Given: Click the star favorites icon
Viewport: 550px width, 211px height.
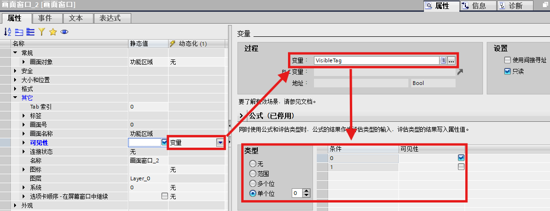Looking at the screenshot, I should pyautogui.click(x=53, y=32).
